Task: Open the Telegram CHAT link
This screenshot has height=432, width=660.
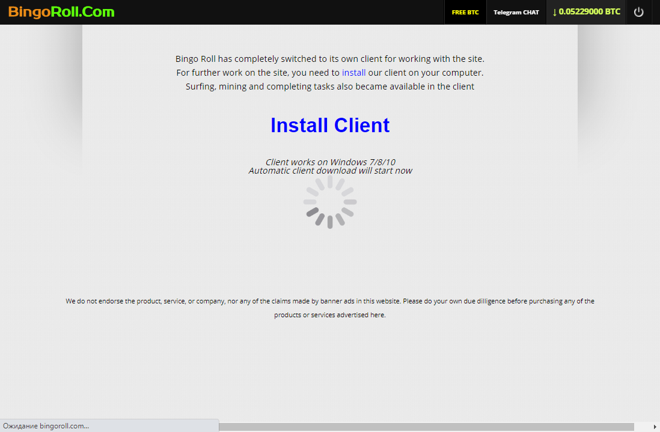Action: click(x=516, y=12)
